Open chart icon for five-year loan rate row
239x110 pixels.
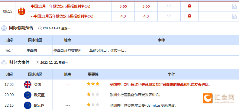pos(234,16)
